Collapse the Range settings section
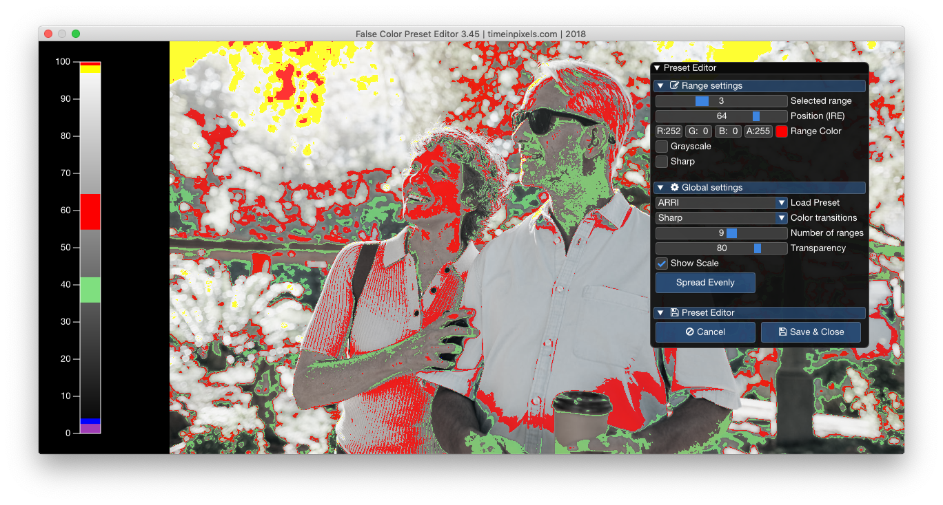This screenshot has height=505, width=943. click(x=660, y=86)
